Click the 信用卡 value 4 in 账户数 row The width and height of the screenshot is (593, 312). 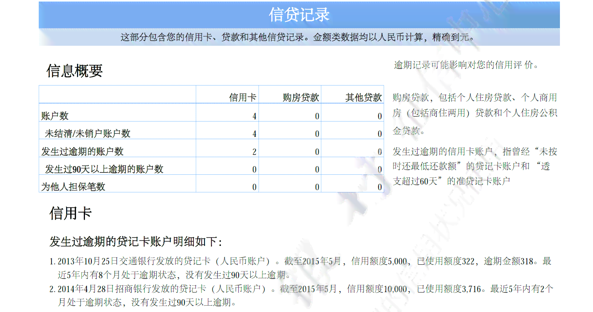[x=254, y=116]
